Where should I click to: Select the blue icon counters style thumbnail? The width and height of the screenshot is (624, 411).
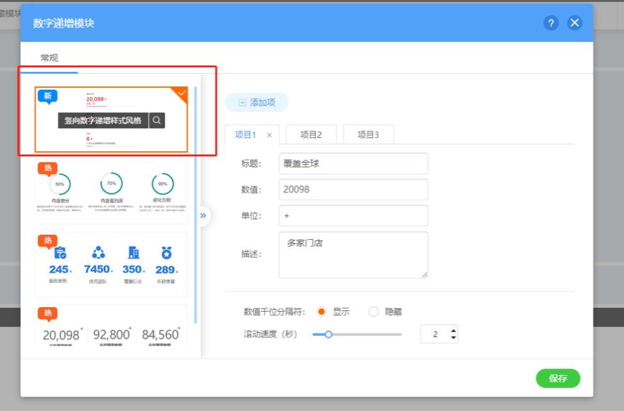click(x=111, y=264)
